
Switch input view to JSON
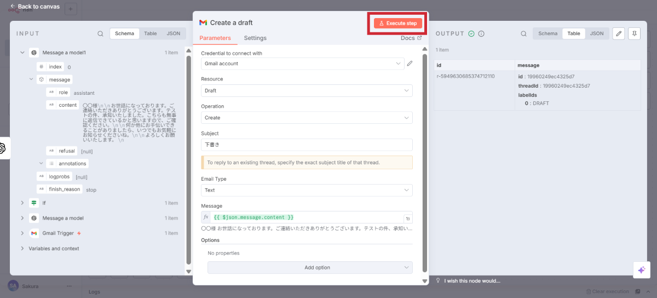point(173,33)
